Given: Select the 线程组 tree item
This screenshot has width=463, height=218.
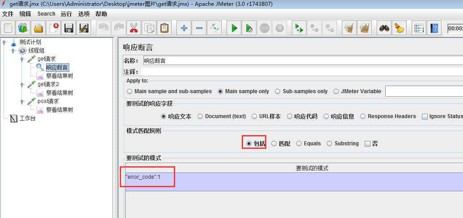Looking at the screenshot, I should 36,50.
